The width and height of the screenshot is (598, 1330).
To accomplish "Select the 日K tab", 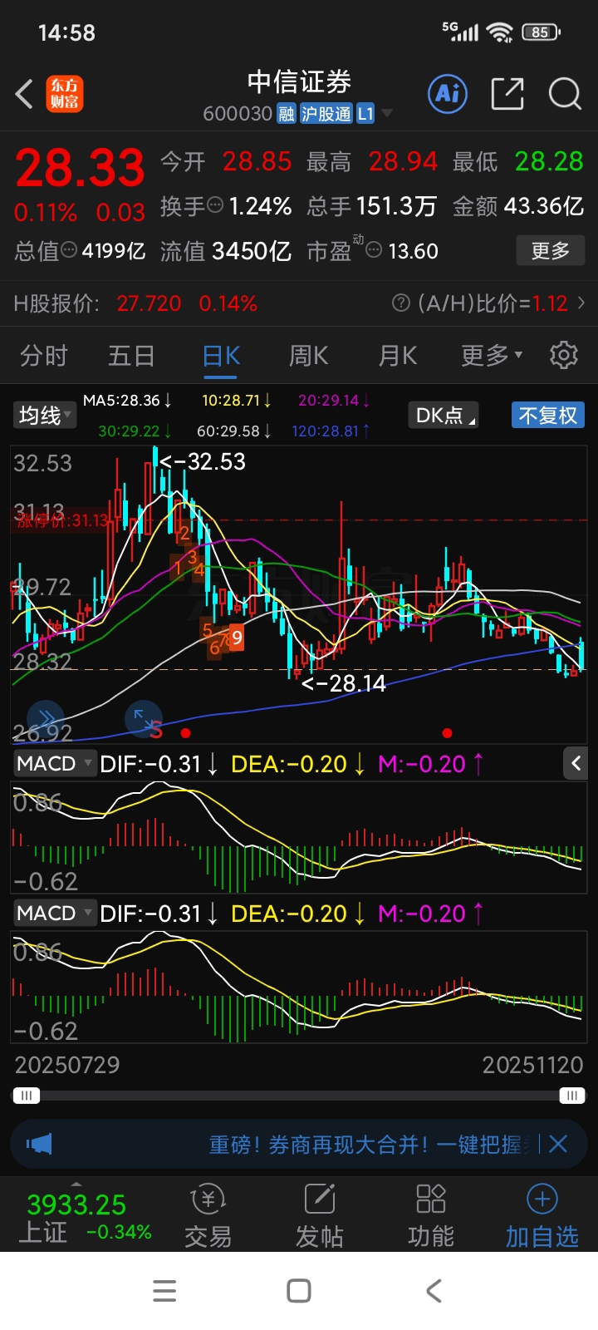I will [x=221, y=356].
